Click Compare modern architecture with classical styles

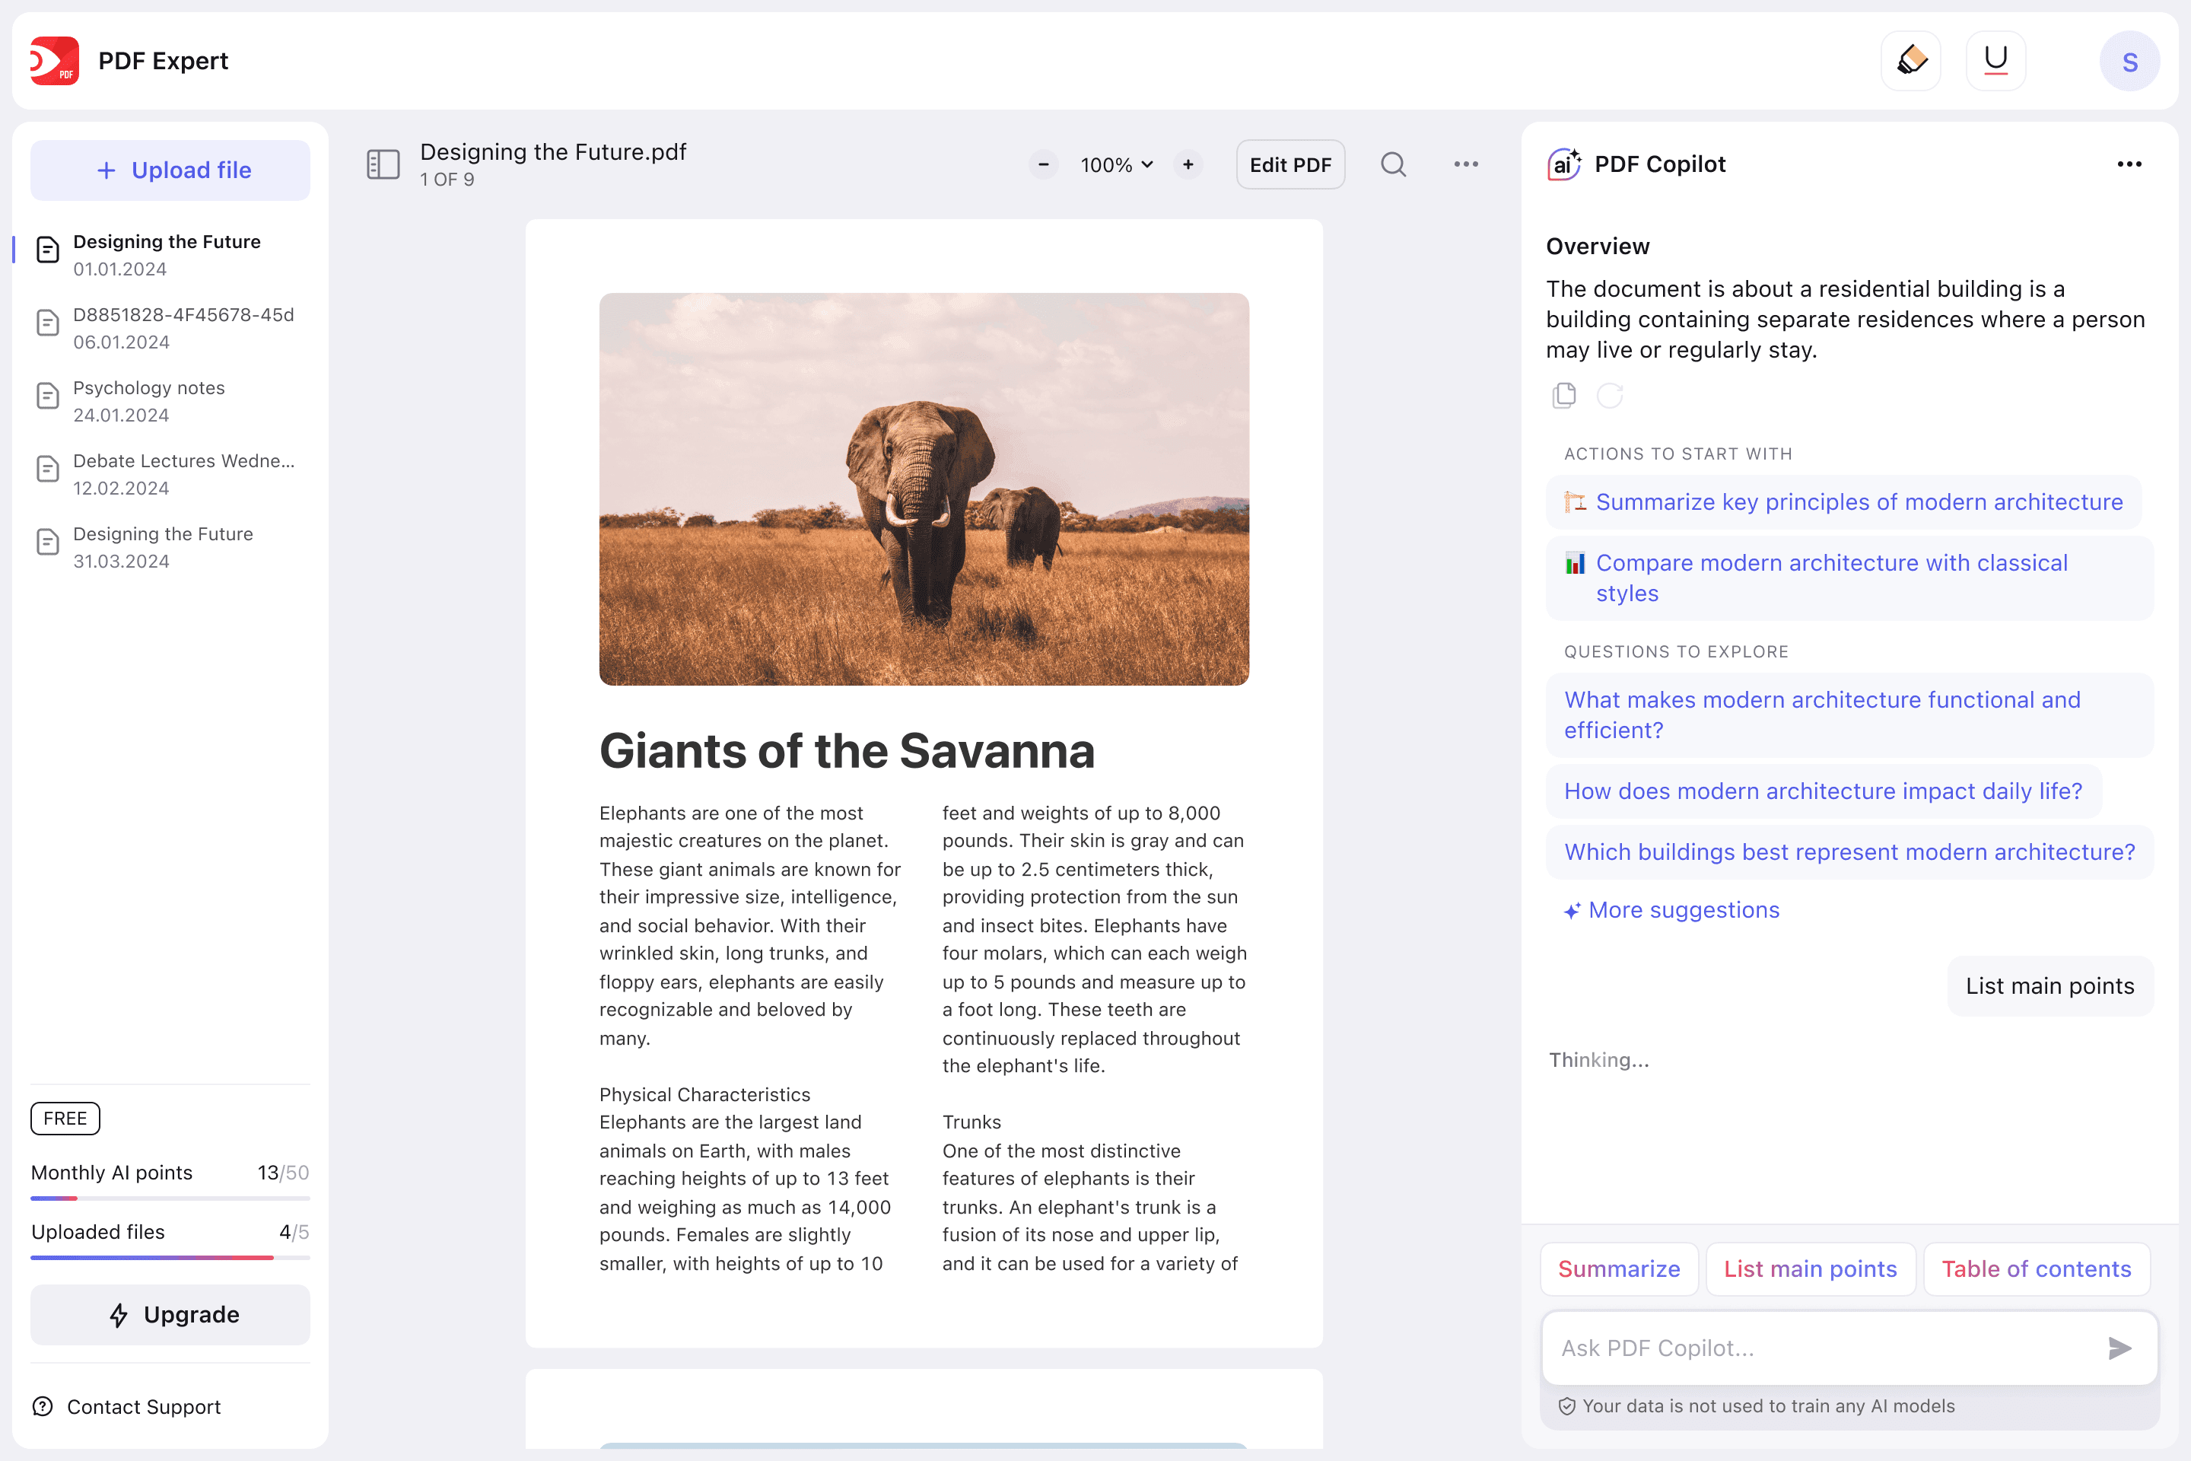coord(1849,578)
